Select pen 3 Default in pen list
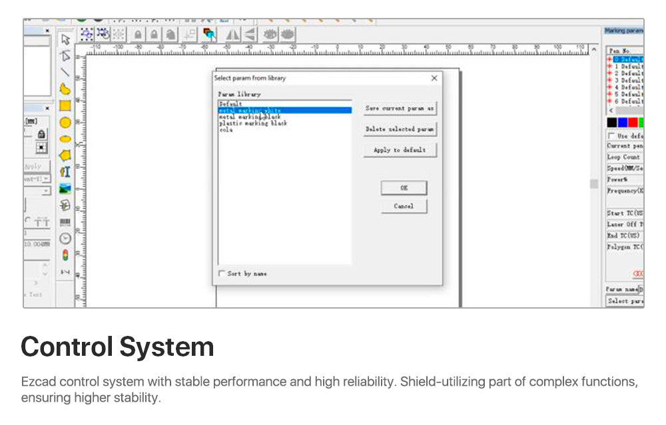 (625, 80)
